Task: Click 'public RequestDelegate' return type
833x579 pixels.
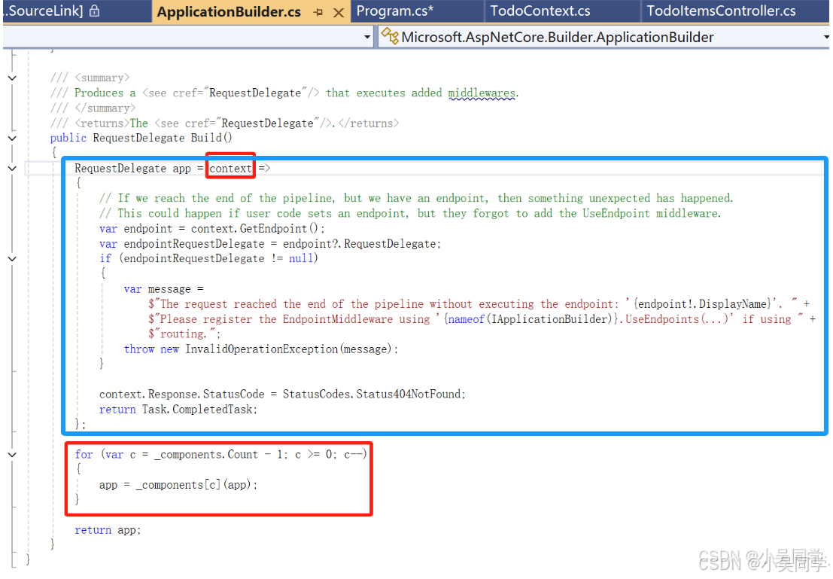Action: point(117,138)
